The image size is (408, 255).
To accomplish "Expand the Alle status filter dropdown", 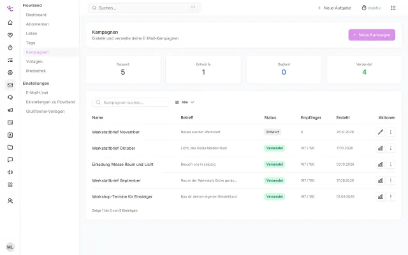I will (x=184, y=102).
